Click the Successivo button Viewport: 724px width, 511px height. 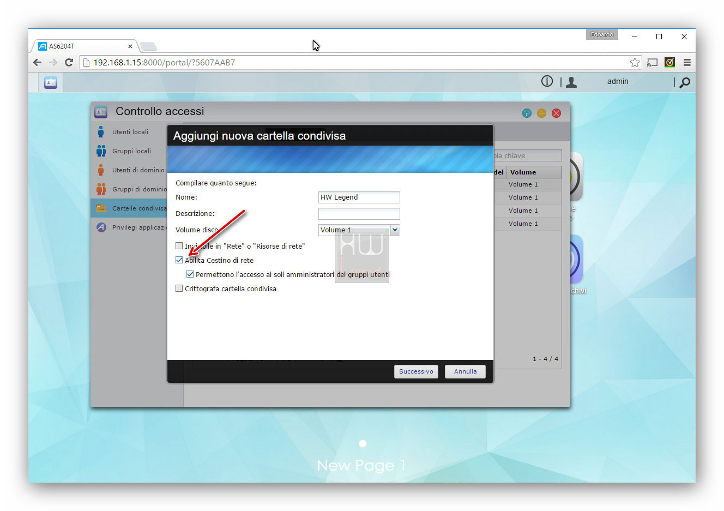point(416,371)
